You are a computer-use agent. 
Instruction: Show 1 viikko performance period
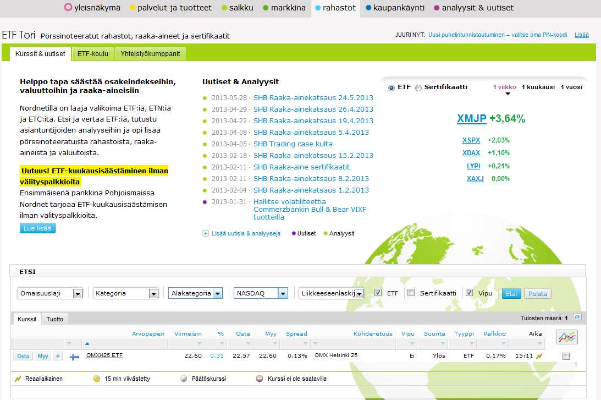504,87
